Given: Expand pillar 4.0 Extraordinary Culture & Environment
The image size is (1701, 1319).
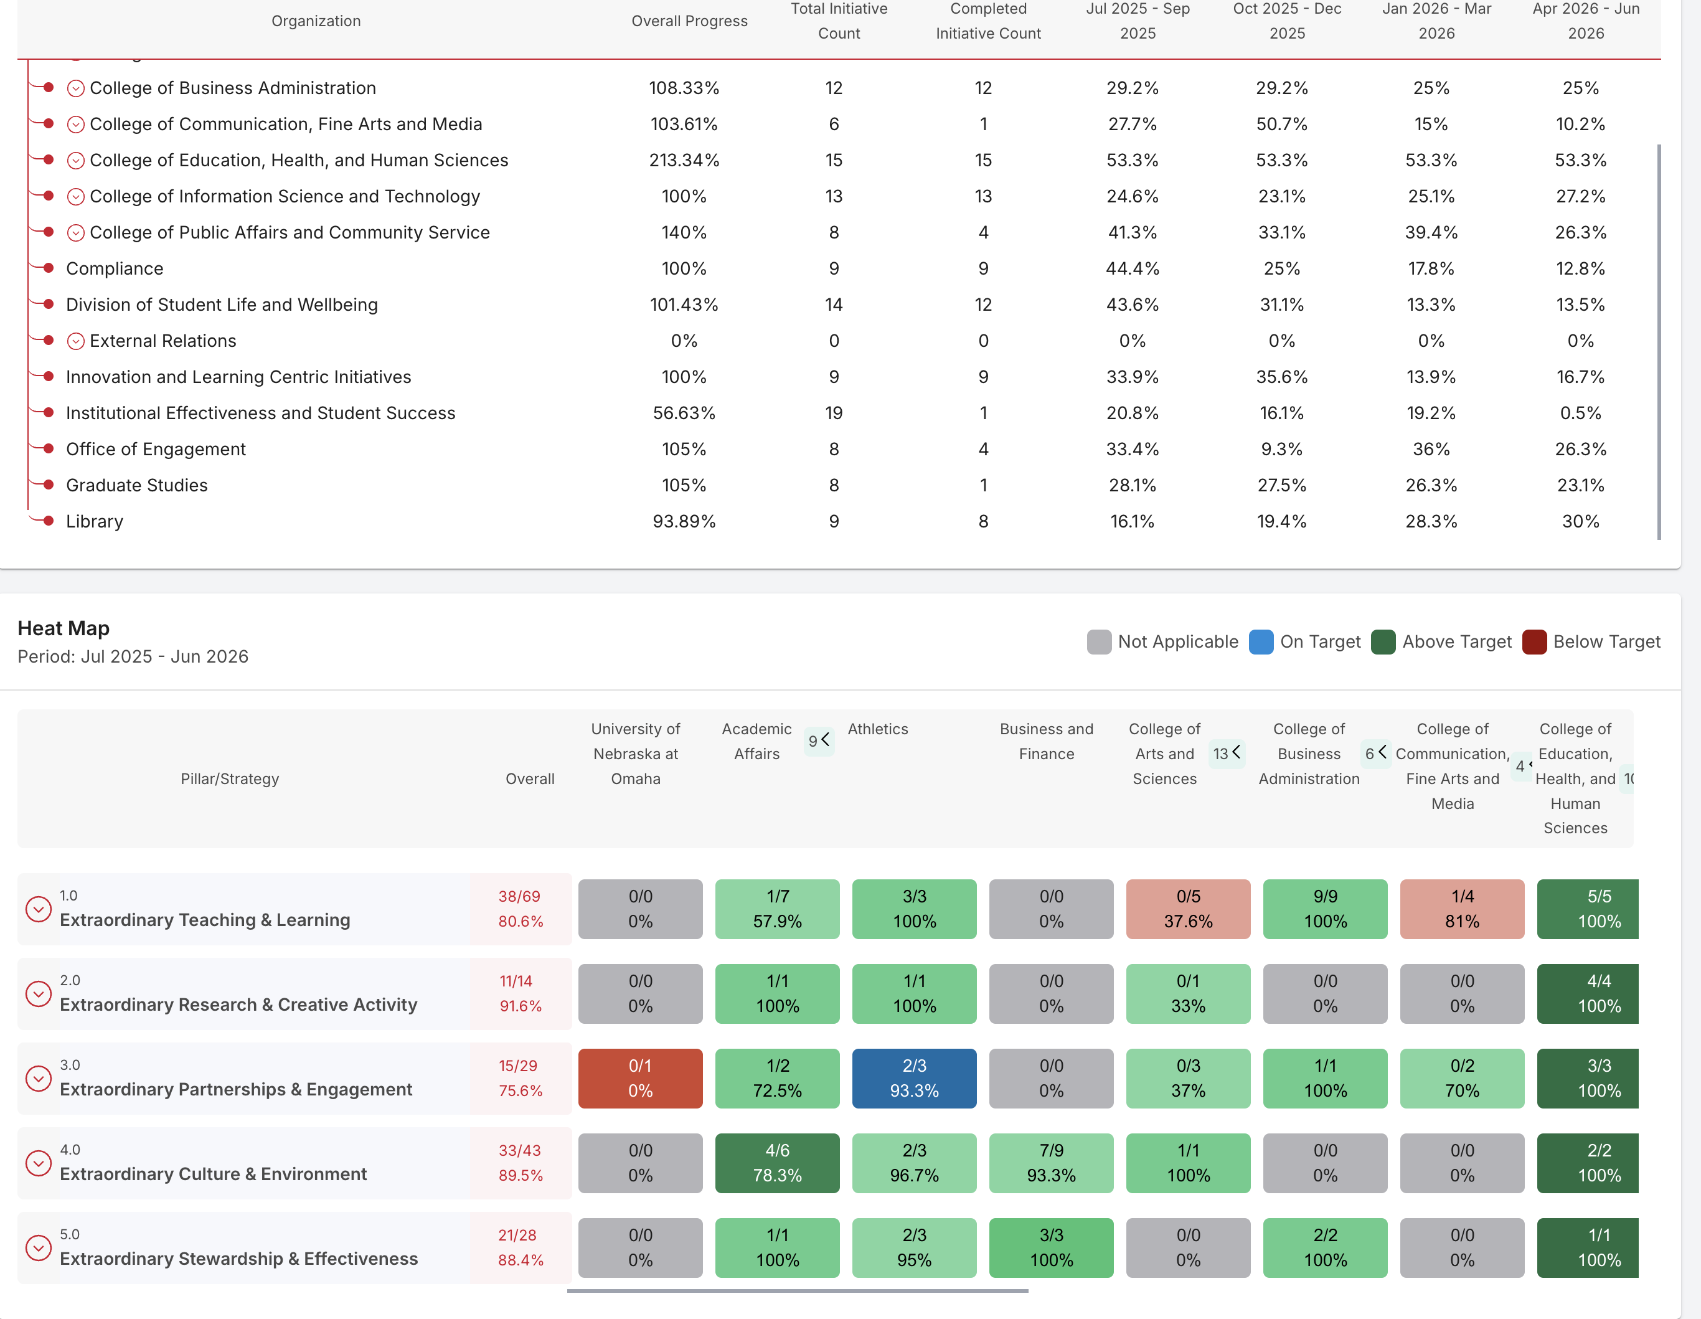Looking at the screenshot, I should point(38,1163).
